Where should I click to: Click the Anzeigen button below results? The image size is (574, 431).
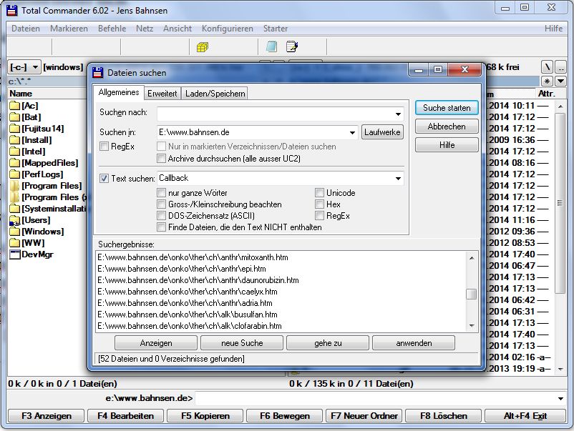156,343
